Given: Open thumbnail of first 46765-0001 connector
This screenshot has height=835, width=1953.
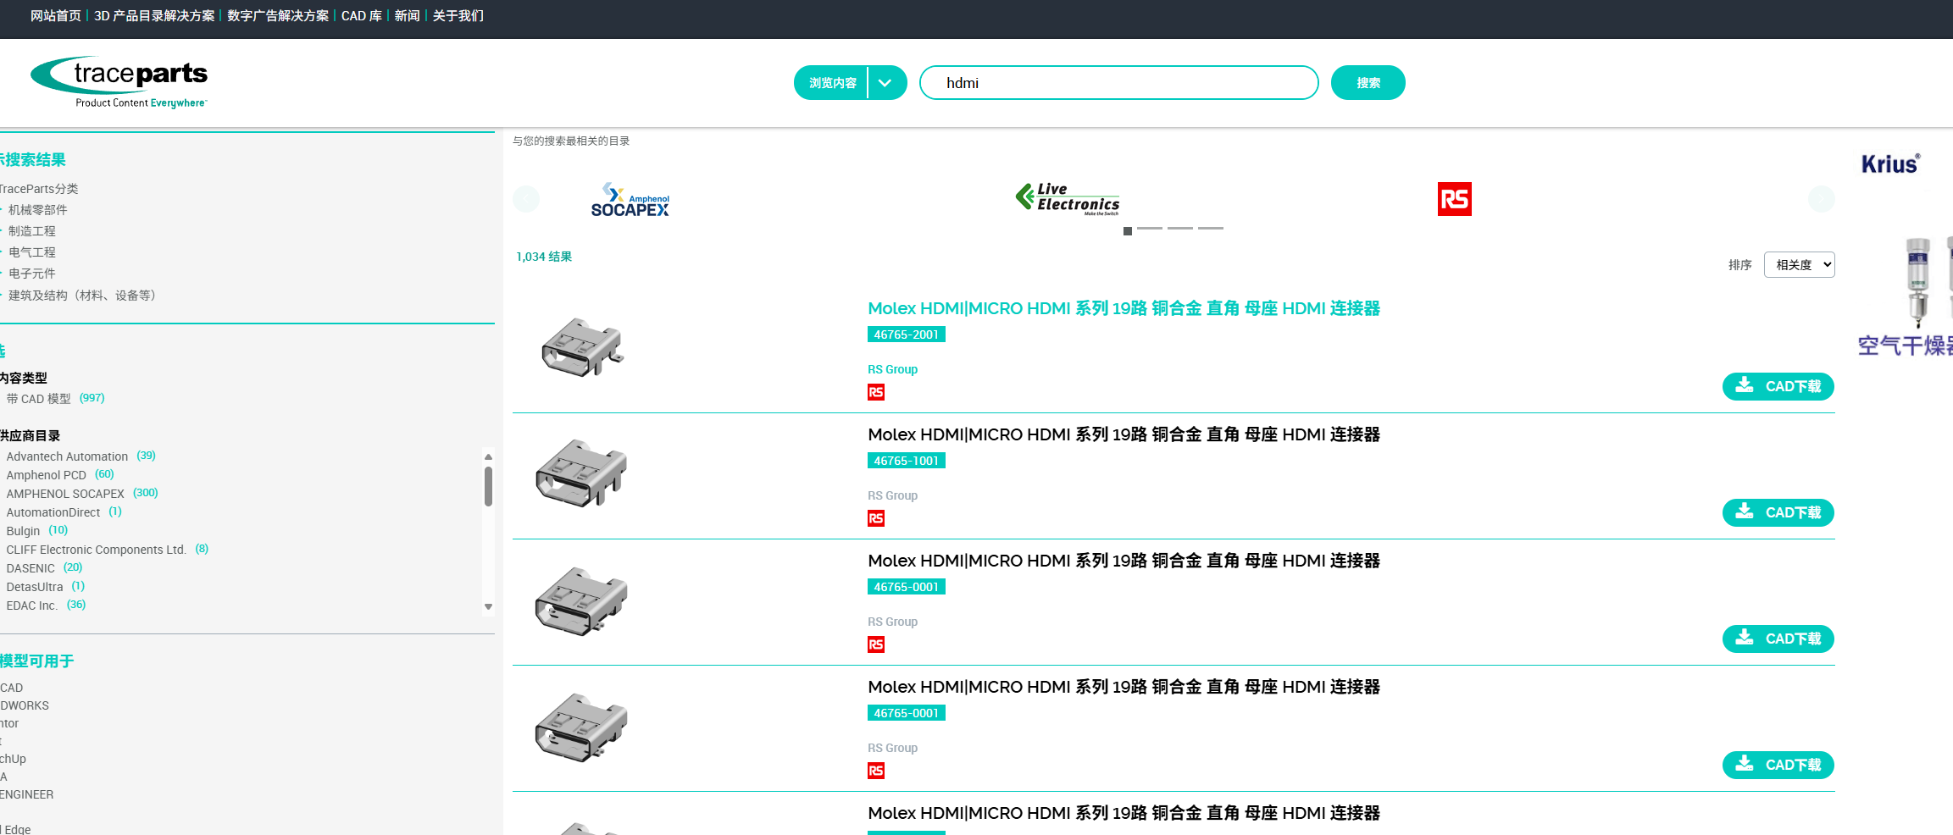Looking at the screenshot, I should tap(581, 600).
